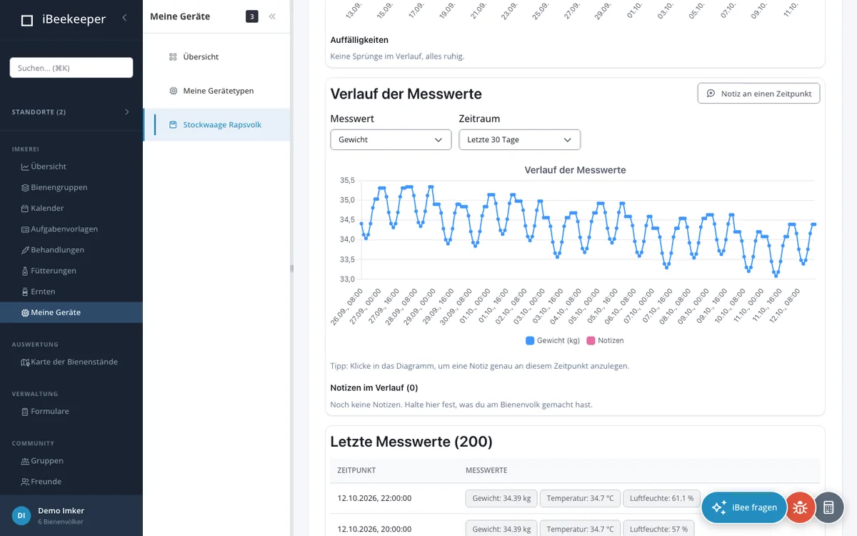Click the iBee fragen assistant button
This screenshot has height=536, width=857.
[743, 507]
